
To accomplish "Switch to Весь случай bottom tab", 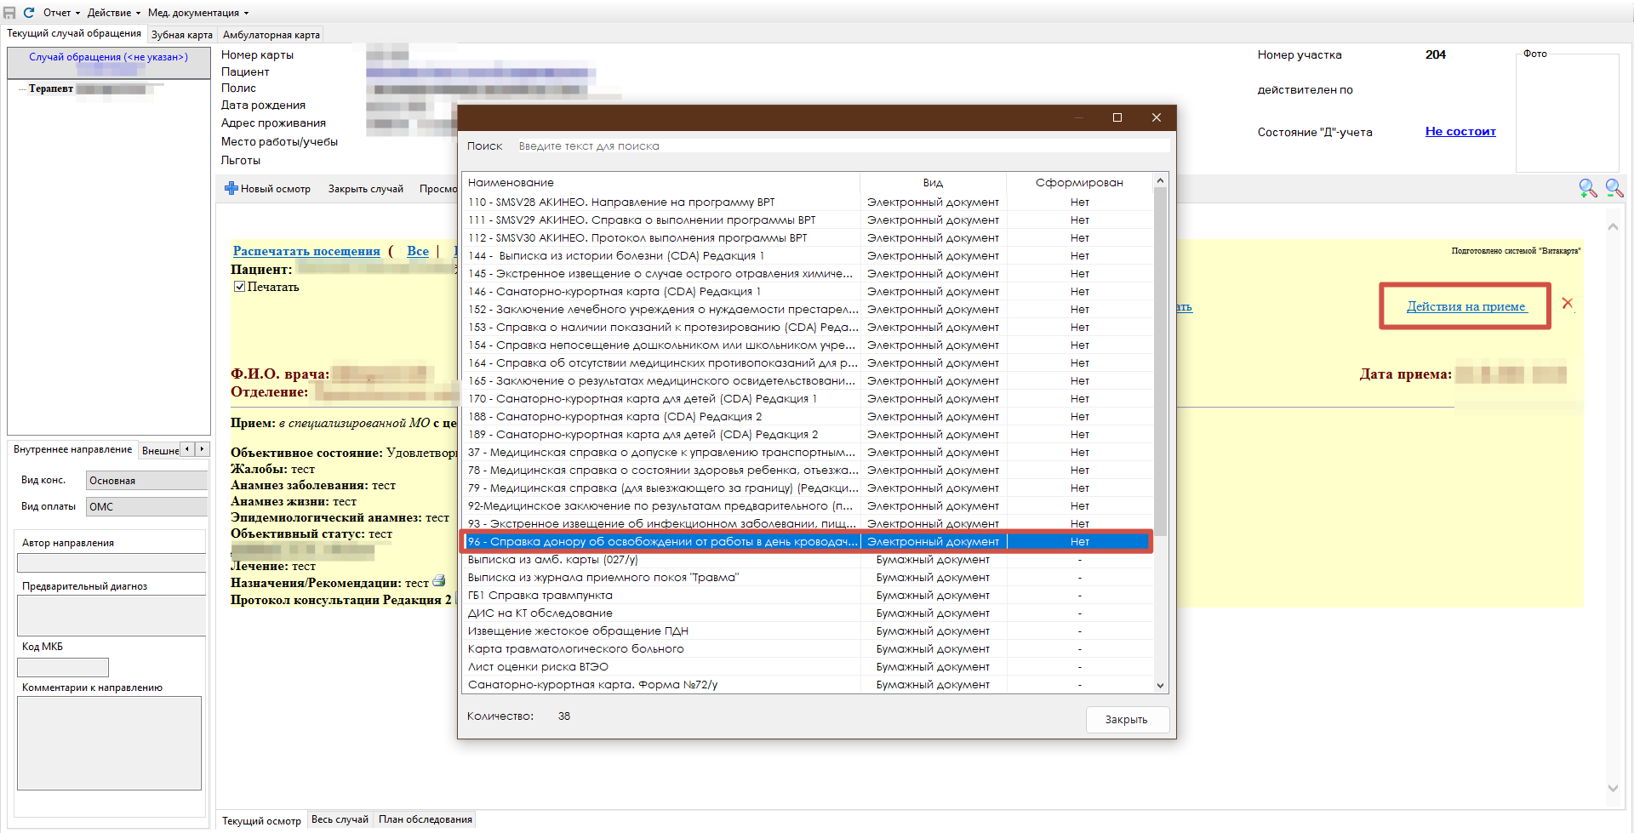I will (340, 819).
